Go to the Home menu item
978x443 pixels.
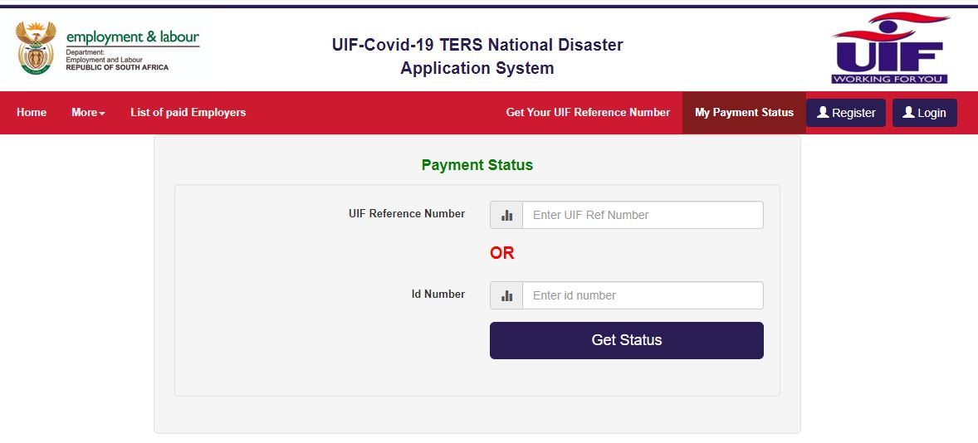[32, 112]
